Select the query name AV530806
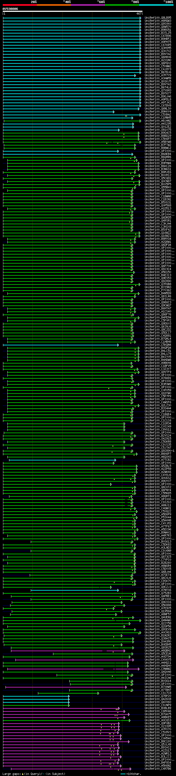The height and width of the screenshot is (776, 176). pyautogui.click(x=10, y=9)
